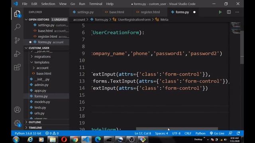
Task: Open the Go menu
Action: pyautogui.click(x=73, y=4)
